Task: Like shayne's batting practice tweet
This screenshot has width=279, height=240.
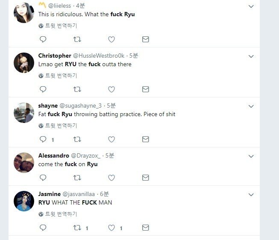Action: pos(112,139)
